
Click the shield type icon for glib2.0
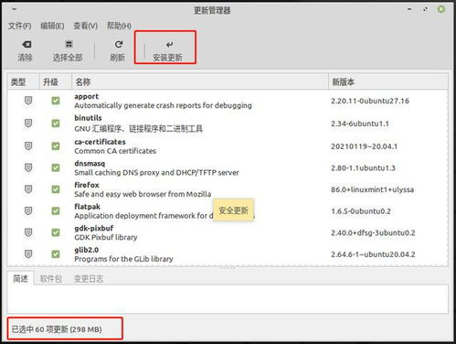[x=28, y=254]
